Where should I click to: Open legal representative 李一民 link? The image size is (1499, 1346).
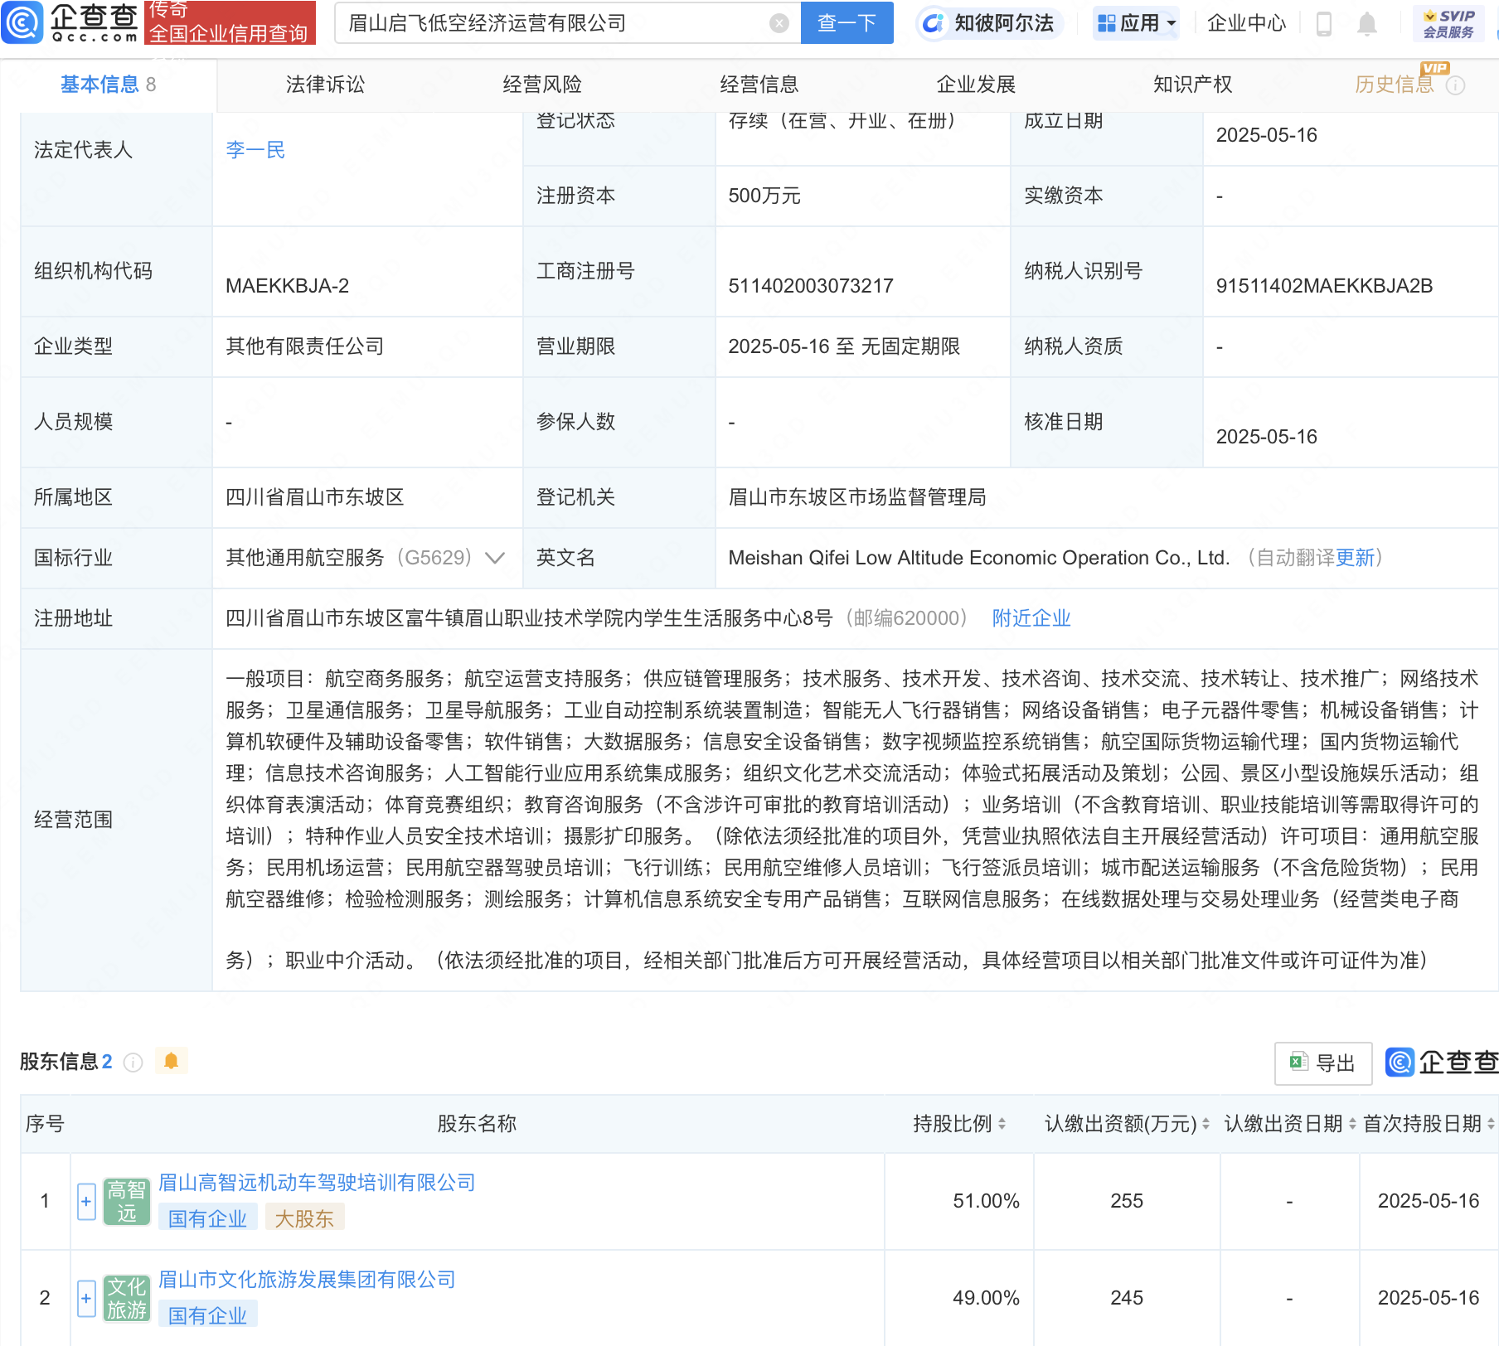(x=255, y=150)
